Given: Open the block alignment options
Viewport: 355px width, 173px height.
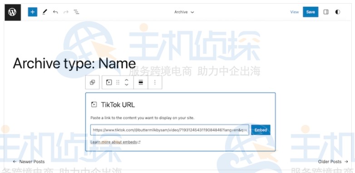Looking at the screenshot, I should click(141, 83).
